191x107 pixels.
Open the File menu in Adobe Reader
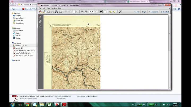[x=40, y=8]
